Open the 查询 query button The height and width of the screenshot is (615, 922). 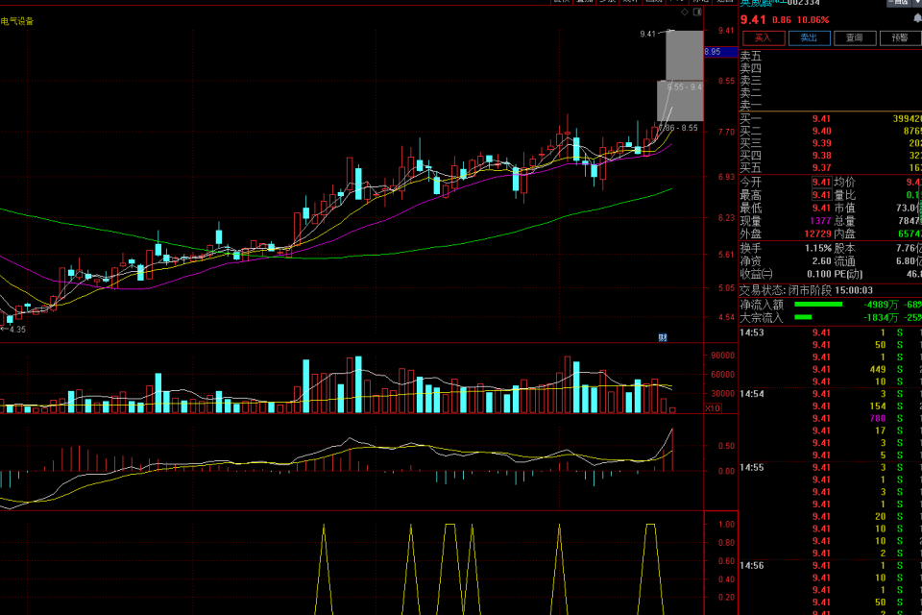[x=855, y=38]
